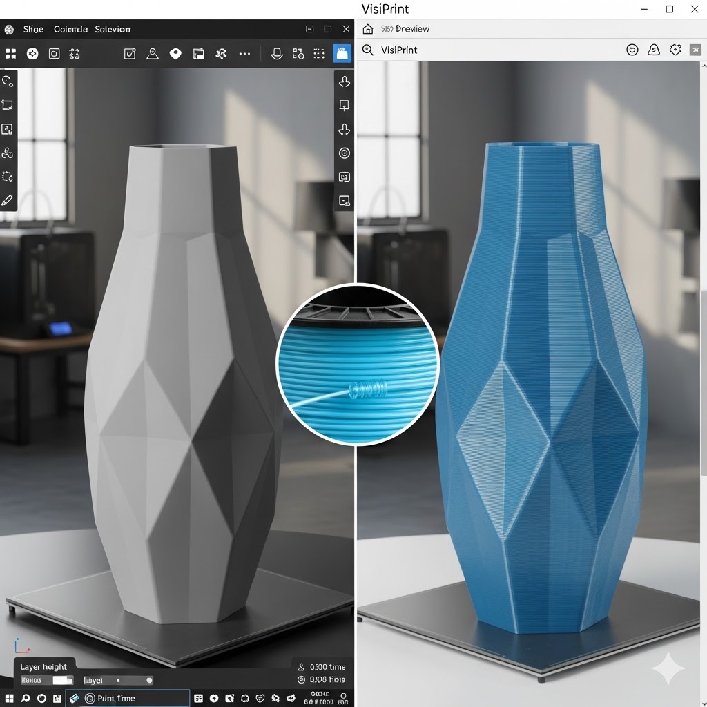
Task: Toggle the dashed-square icon in top toolbar
Action: coord(319,54)
